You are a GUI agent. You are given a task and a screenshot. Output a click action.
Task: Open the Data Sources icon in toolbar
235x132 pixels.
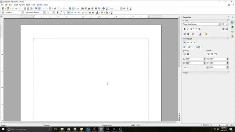pos(93,8)
